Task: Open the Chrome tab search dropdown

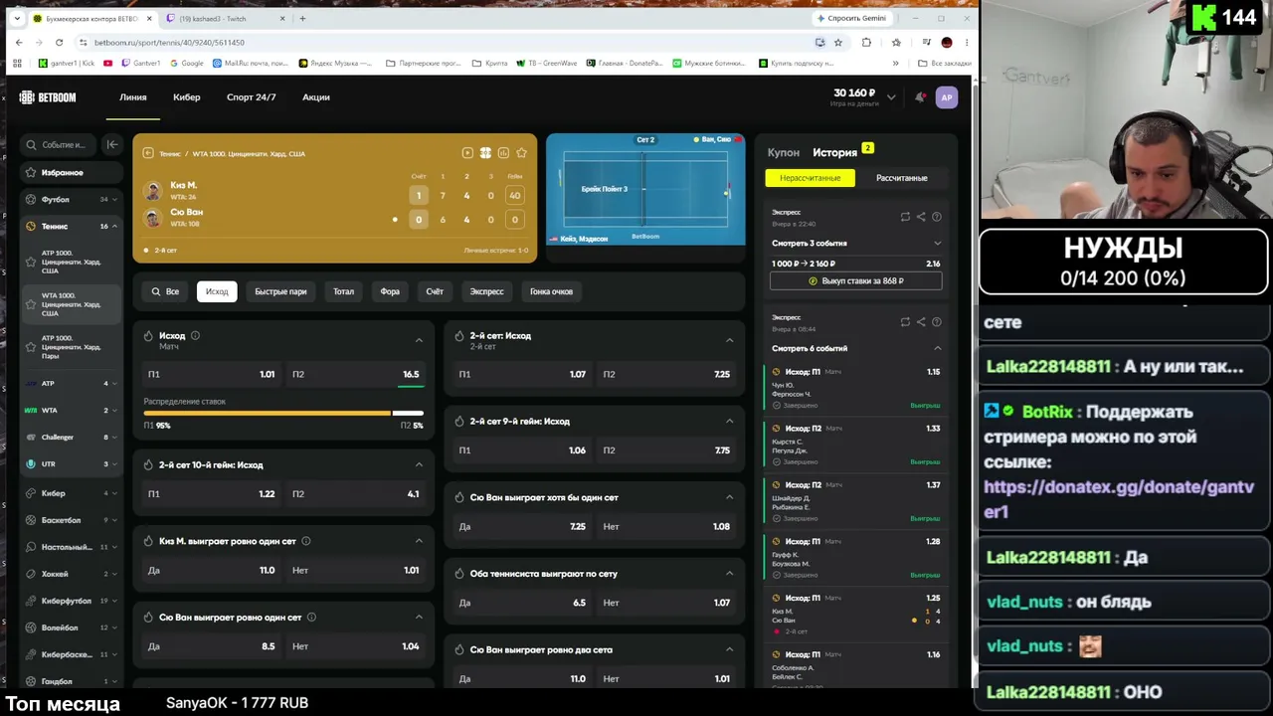Action: (x=17, y=18)
